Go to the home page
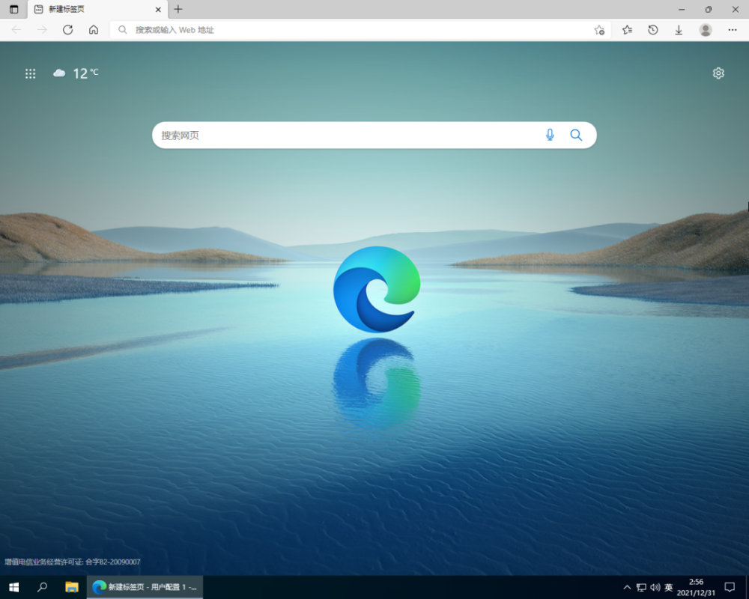Screen dimensions: 749x599 [x=94, y=30]
